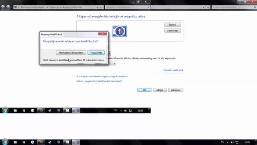Click the Képernyőfelbontás breadcrumb segment
The width and height of the screenshot is (257, 145).
click(x=72, y=7)
